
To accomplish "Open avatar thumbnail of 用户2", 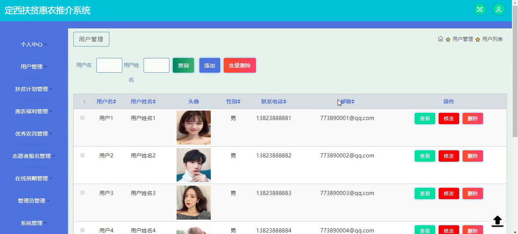I will pos(194,165).
